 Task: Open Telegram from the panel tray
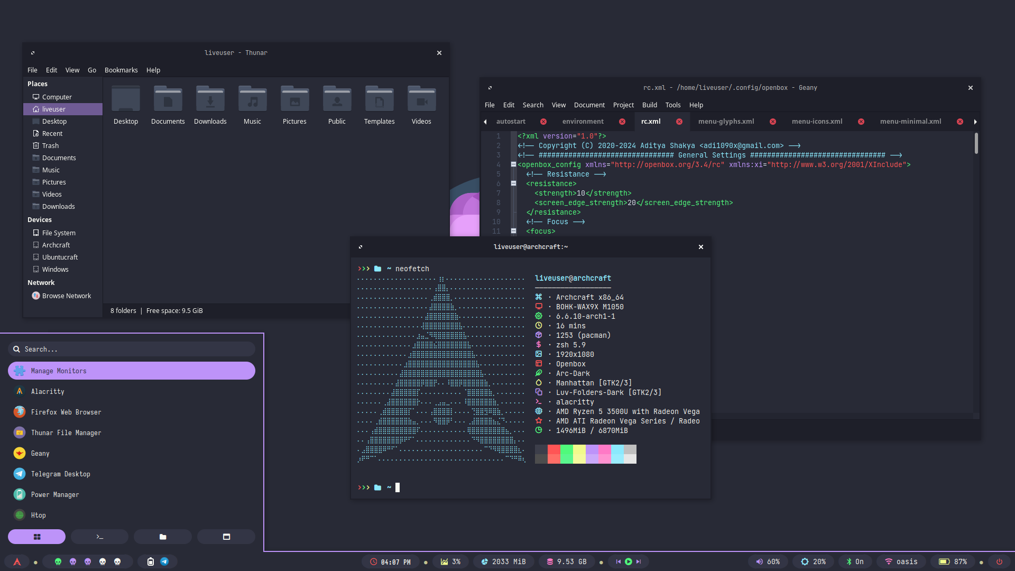(x=164, y=561)
